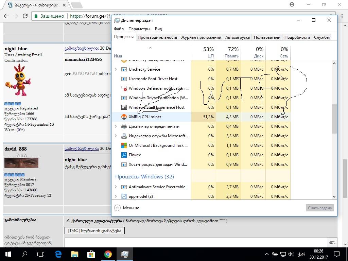Click the Диспетчер очереди печати printer icon
The image size is (348, 261).
tap(124, 126)
